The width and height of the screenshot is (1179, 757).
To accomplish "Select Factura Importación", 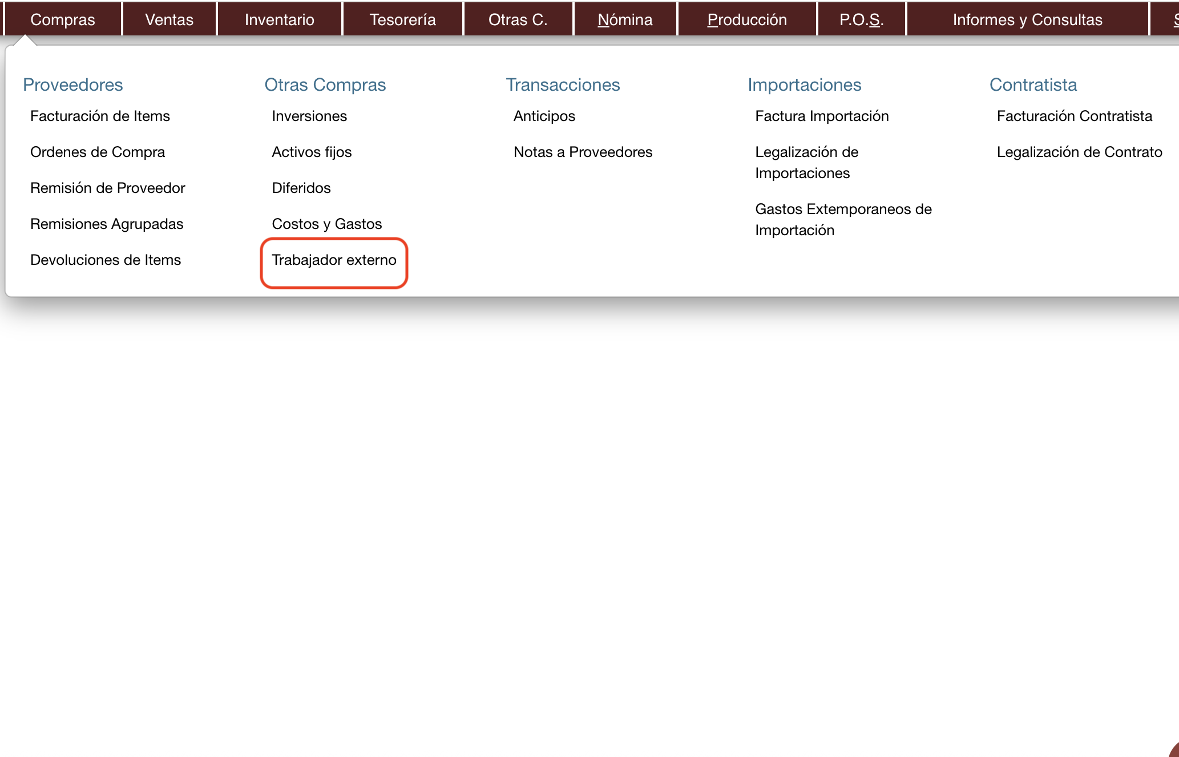I will point(822,116).
